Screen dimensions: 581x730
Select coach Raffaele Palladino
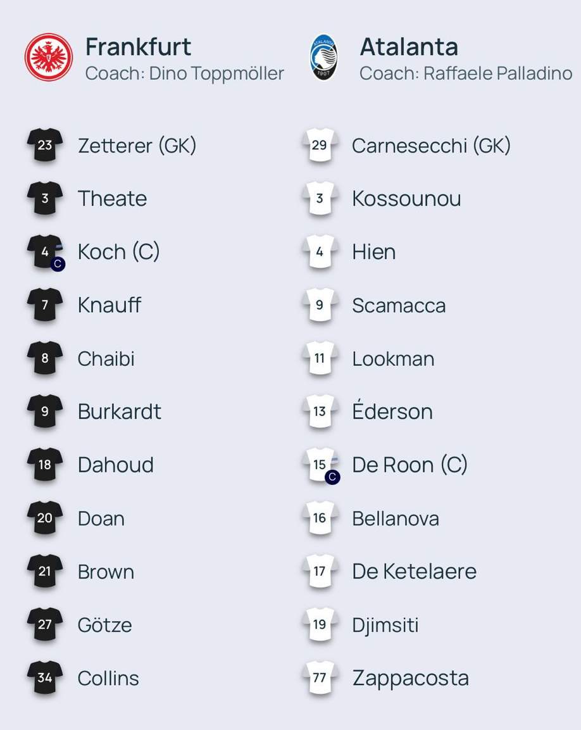(466, 73)
